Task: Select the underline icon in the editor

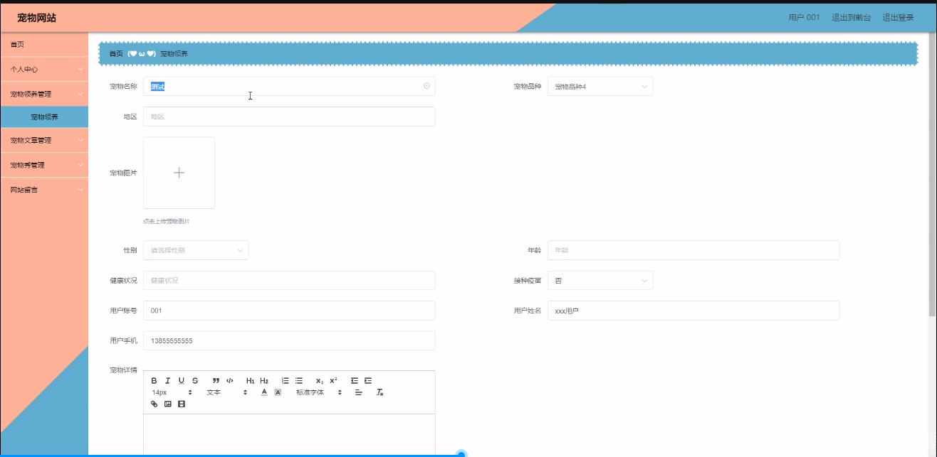Action: pos(181,380)
